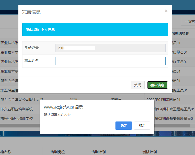Confirm the alert with 确定

124,126
